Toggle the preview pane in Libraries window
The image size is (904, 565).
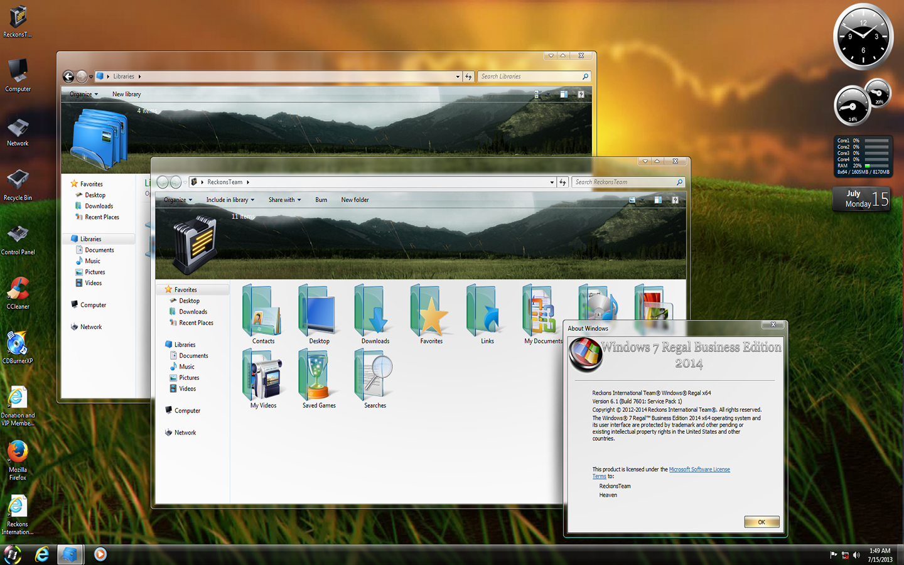[563, 94]
